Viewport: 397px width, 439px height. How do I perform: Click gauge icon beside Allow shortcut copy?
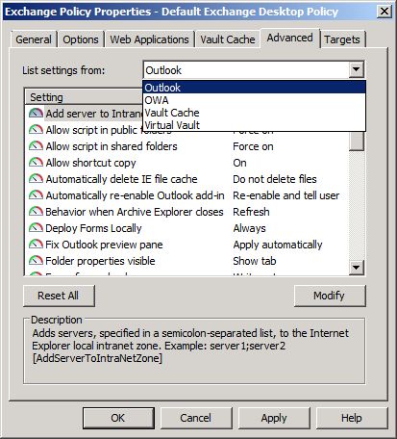(x=36, y=163)
